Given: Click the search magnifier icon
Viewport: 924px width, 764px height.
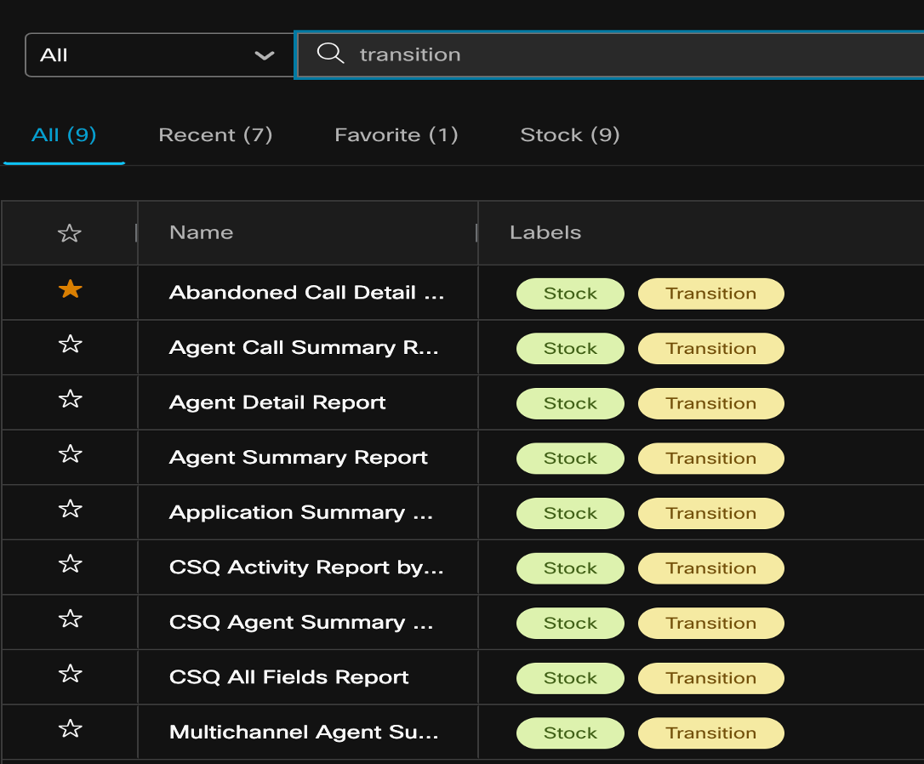Looking at the screenshot, I should [330, 54].
